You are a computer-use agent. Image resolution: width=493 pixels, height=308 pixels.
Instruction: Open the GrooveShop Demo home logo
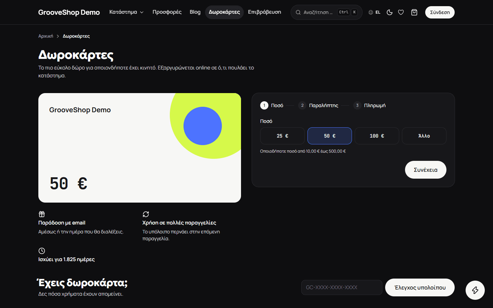pyautogui.click(x=69, y=12)
